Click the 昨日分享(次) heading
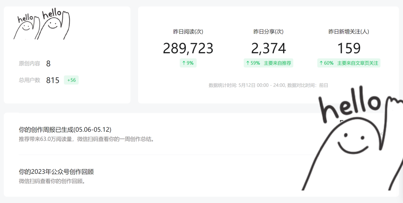This screenshot has height=203, width=403. [x=269, y=32]
